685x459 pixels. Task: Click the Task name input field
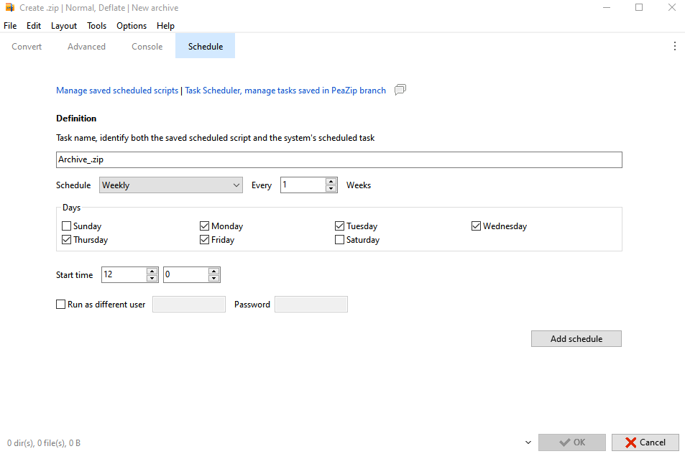[x=339, y=159]
